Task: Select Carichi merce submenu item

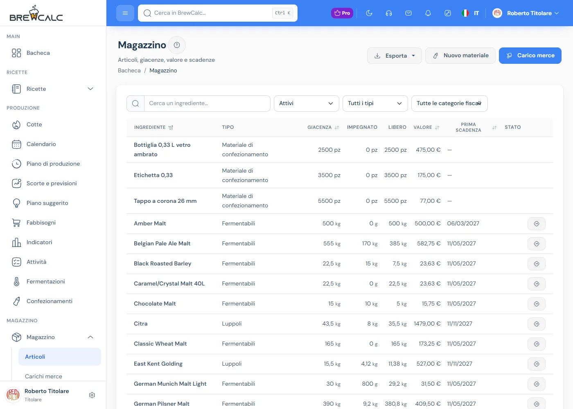Action: 60,376
